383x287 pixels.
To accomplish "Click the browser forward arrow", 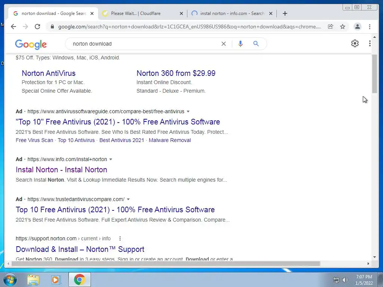I will [25, 27].
